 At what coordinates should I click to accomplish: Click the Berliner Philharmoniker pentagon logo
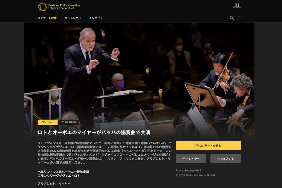[42, 7]
